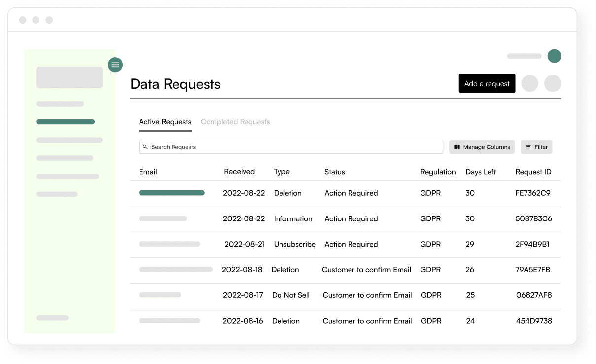Image resolution: width=596 pixels, height=364 pixels.
Task: Sort by the Days Left column header
Action: pyautogui.click(x=481, y=172)
